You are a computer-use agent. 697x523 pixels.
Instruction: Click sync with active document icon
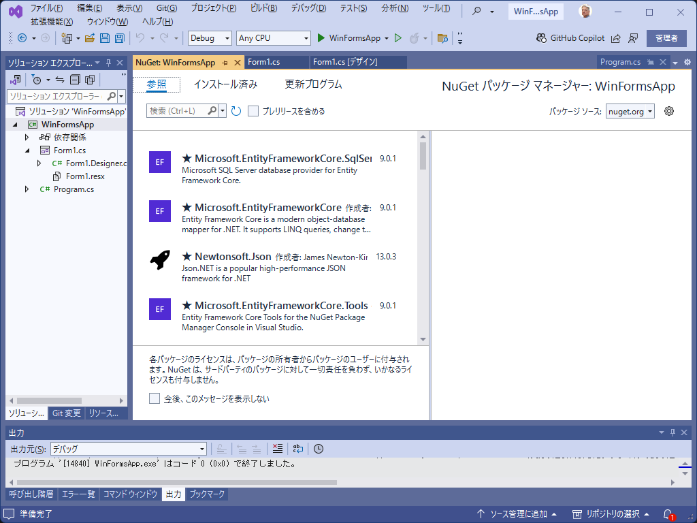pos(60,80)
